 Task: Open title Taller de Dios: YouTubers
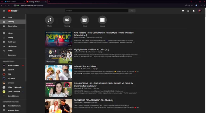85,67
